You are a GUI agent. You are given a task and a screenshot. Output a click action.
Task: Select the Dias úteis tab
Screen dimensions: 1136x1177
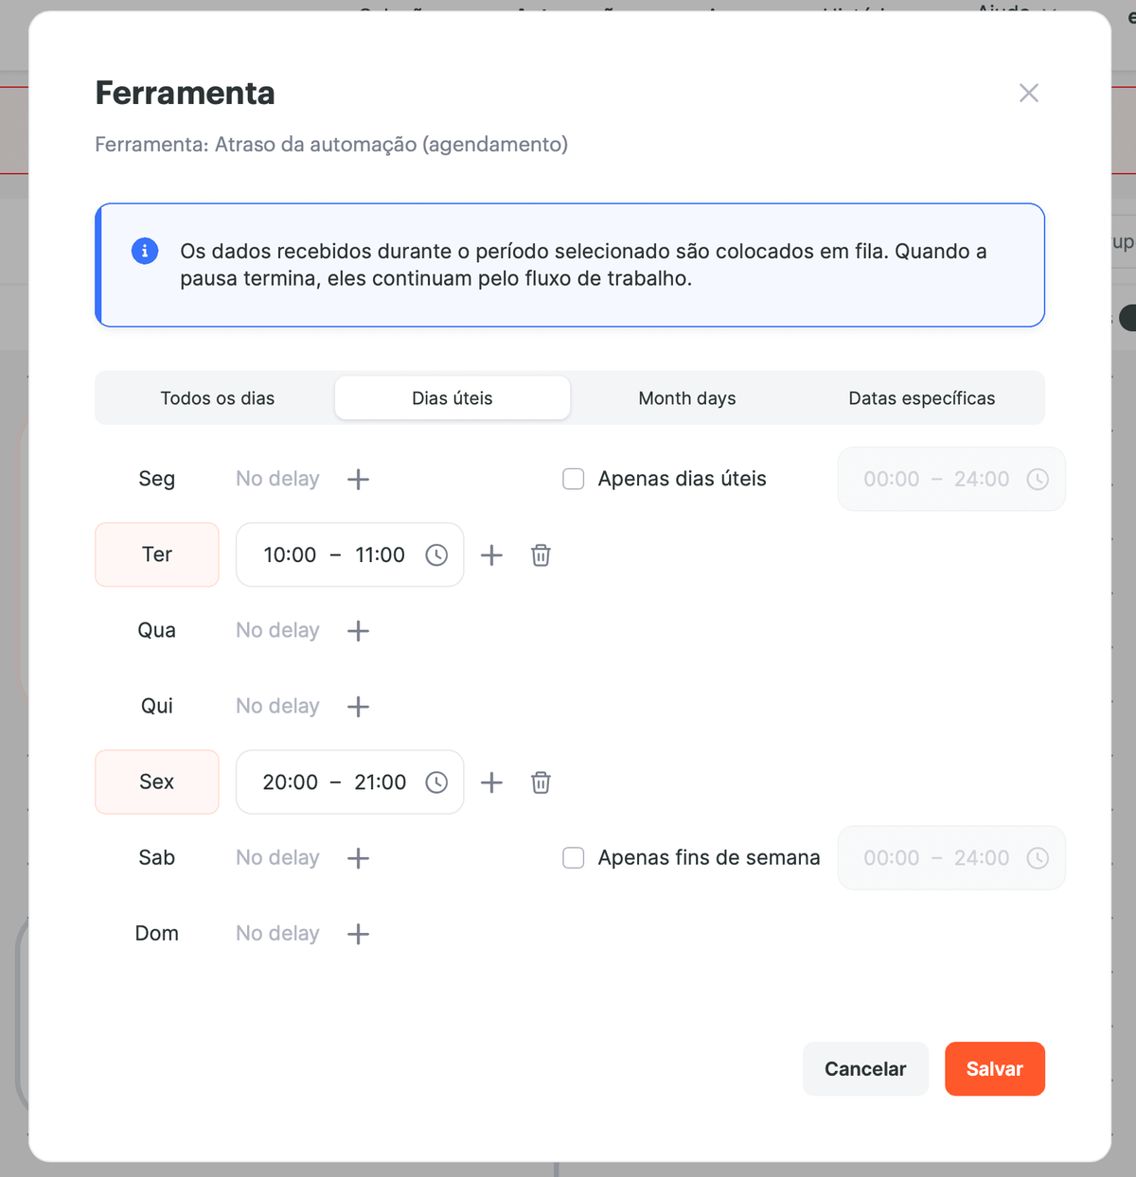tap(453, 398)
